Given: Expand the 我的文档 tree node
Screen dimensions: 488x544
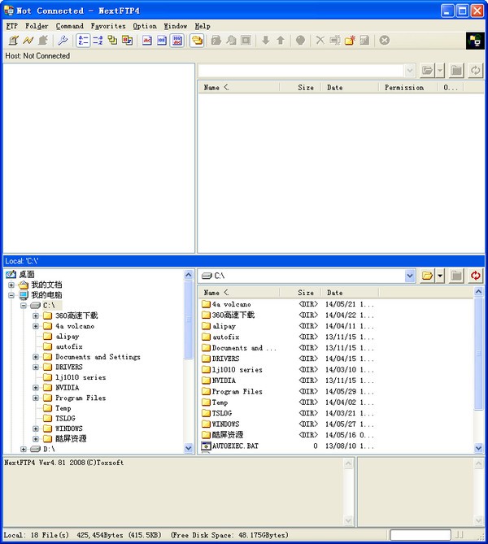Looking at the screenshot, I should [x=11, y=285].
